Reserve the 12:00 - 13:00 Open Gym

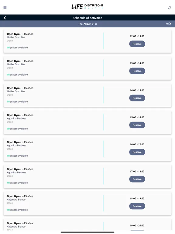(x=137, y=44)
